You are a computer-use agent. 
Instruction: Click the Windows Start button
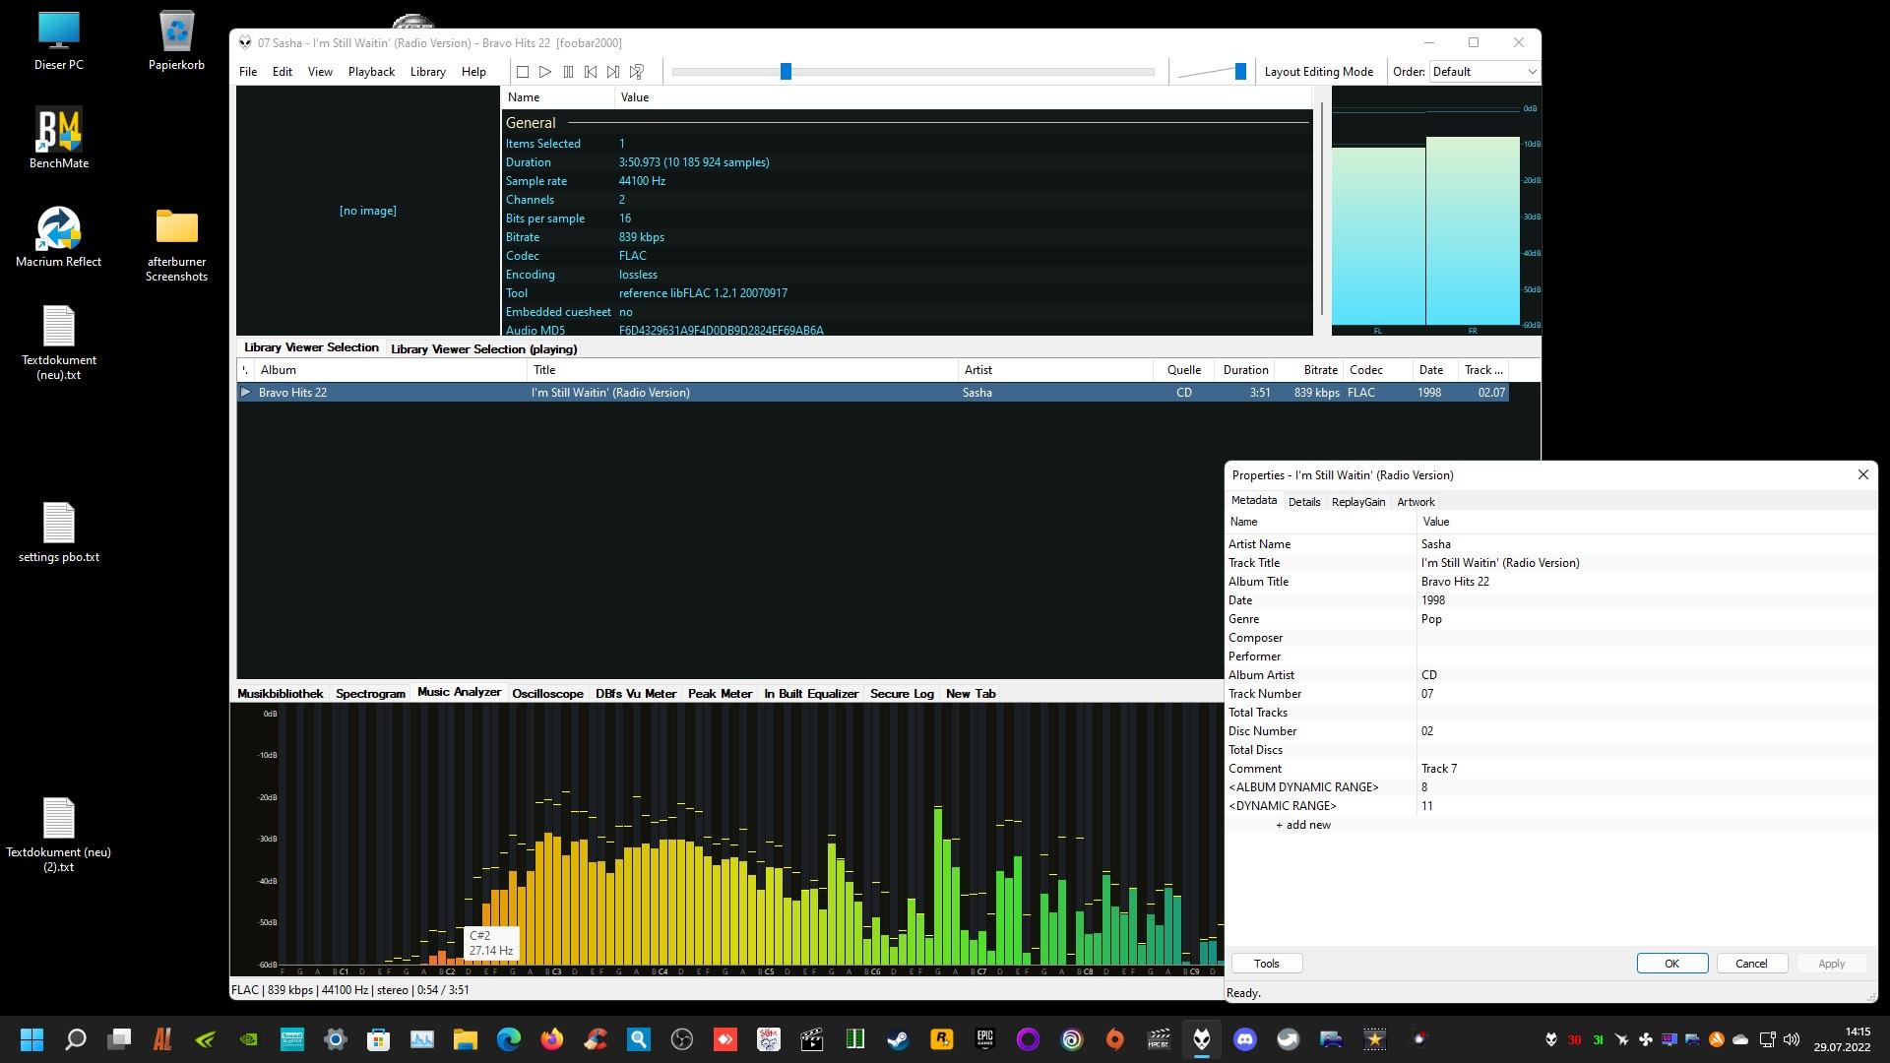tap(31, 1039)
